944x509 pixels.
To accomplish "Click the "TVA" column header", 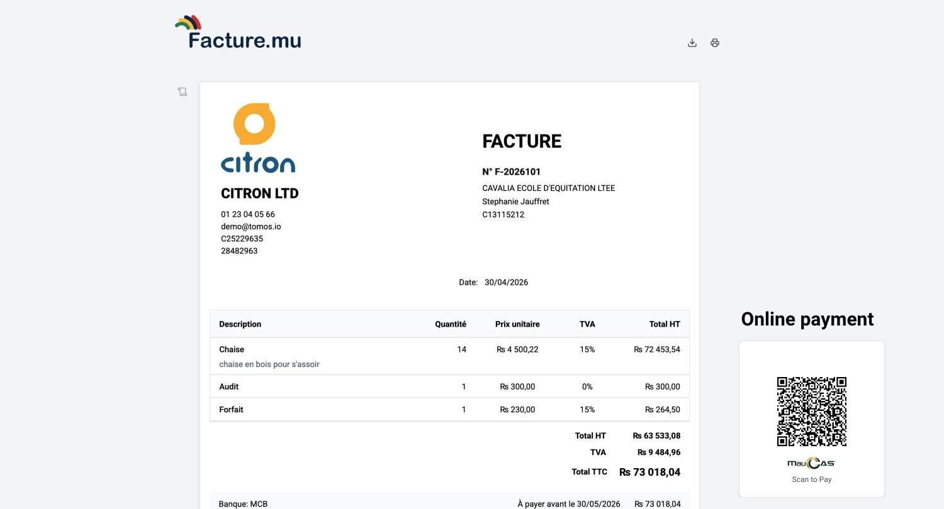I will click(x=587, y=324).
